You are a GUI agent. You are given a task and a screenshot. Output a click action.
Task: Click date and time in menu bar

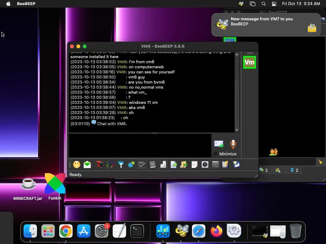pos(301,3)
